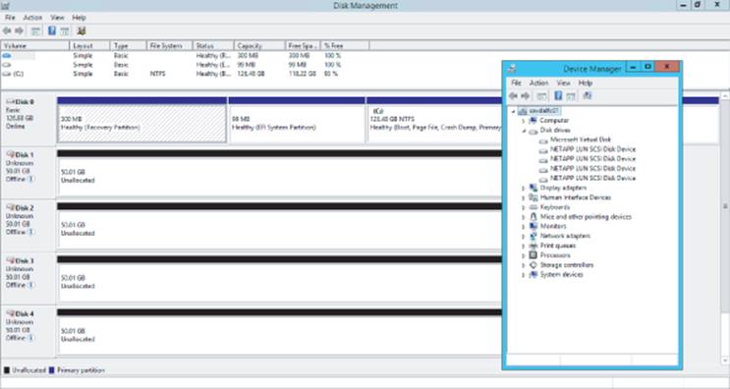This screenshot has height=389, width=730.
Task: Click Disk 3 Offline info icon
Action: [x=30, y=285]
